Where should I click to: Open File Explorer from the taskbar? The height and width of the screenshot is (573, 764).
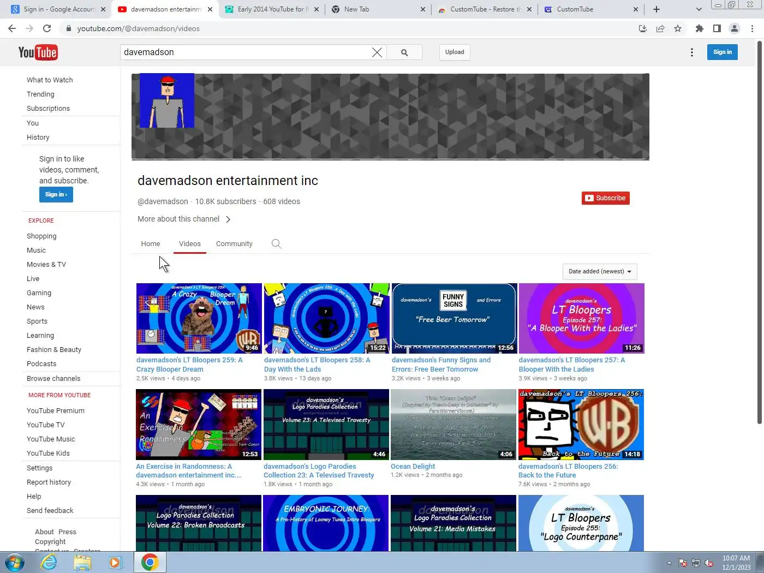82,562
